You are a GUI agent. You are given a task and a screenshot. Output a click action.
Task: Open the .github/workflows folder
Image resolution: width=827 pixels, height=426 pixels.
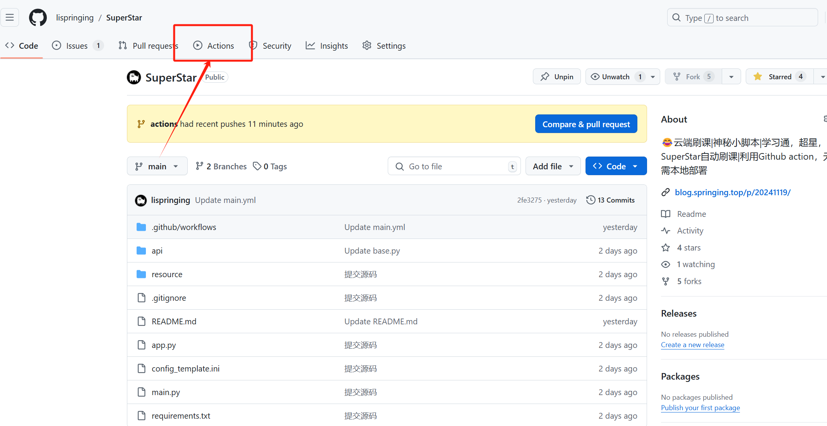click(184, 227)
